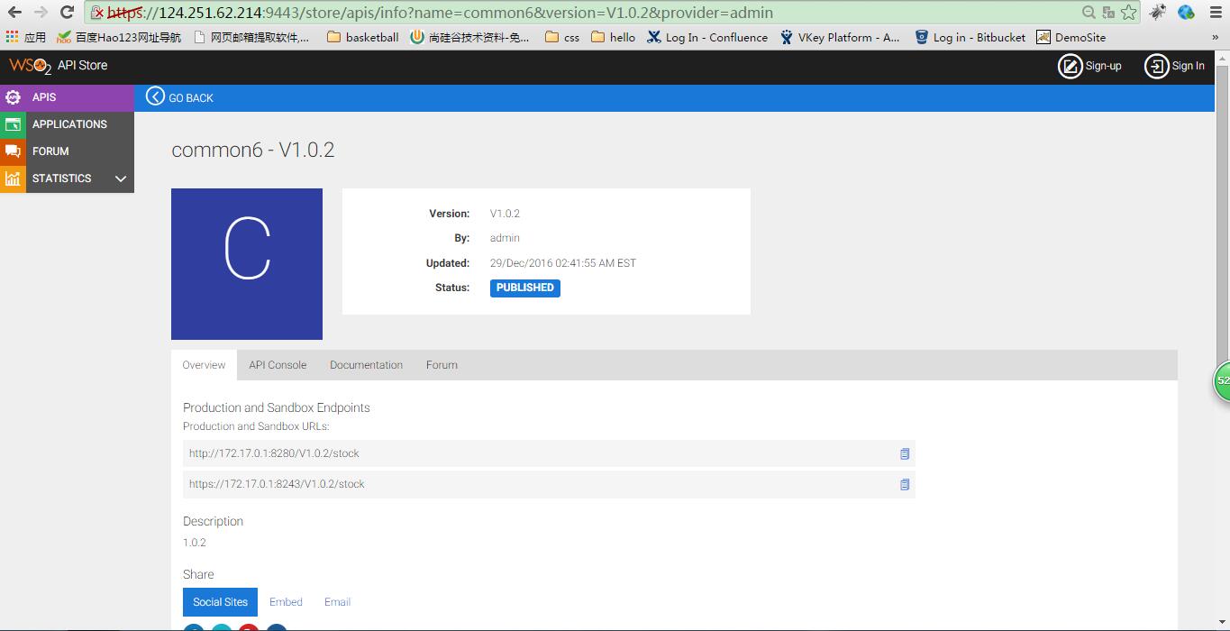Copy the https 8243 endpoint URL
Image resolution: width=1230 pixels, height=631 pixels.
pos(905,484)
